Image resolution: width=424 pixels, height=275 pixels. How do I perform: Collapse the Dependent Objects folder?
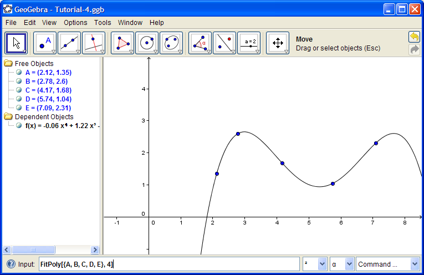[8, 117]
